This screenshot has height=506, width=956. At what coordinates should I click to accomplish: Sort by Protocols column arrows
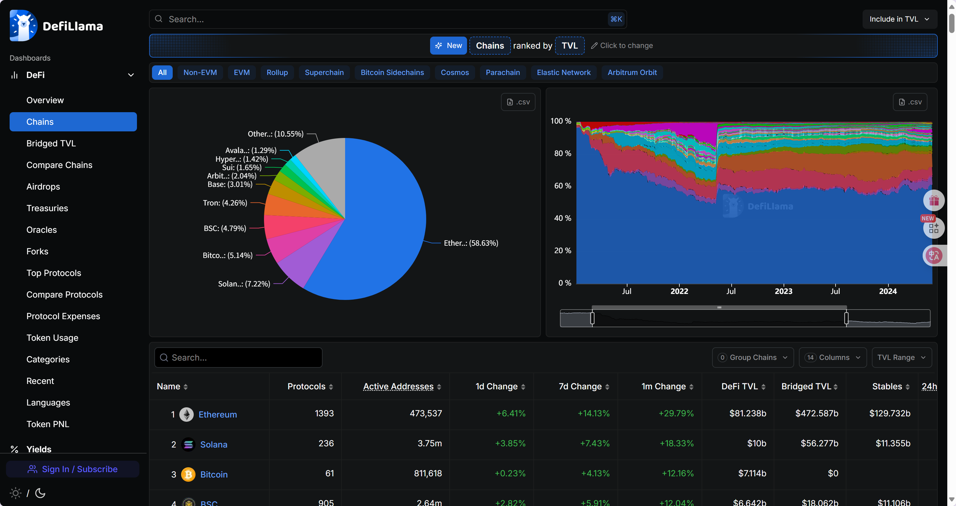point(331,387)
